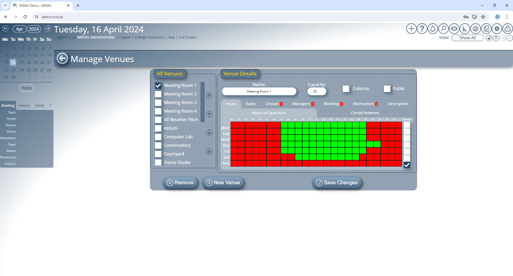Open the search magnifier icon

[x=444, y=29]
